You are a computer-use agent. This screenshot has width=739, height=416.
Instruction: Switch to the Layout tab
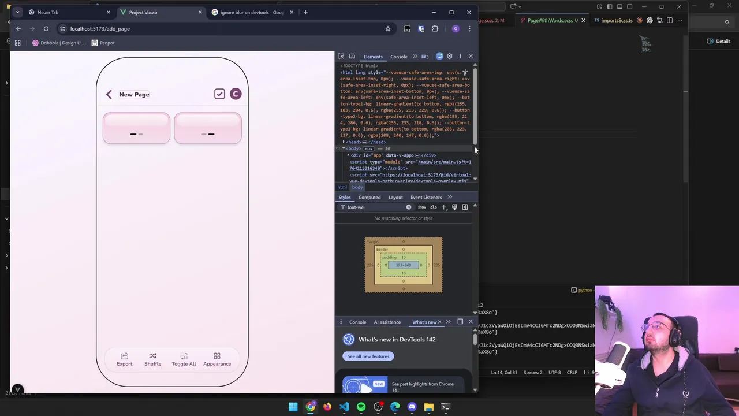pyautogui.click(x=395, y=197)
